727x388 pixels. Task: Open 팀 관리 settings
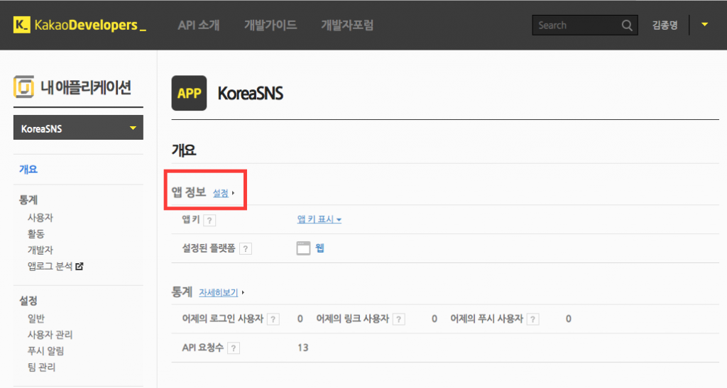point(42,367)
